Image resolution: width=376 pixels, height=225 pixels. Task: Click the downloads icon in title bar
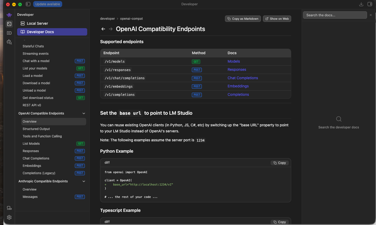361,4
